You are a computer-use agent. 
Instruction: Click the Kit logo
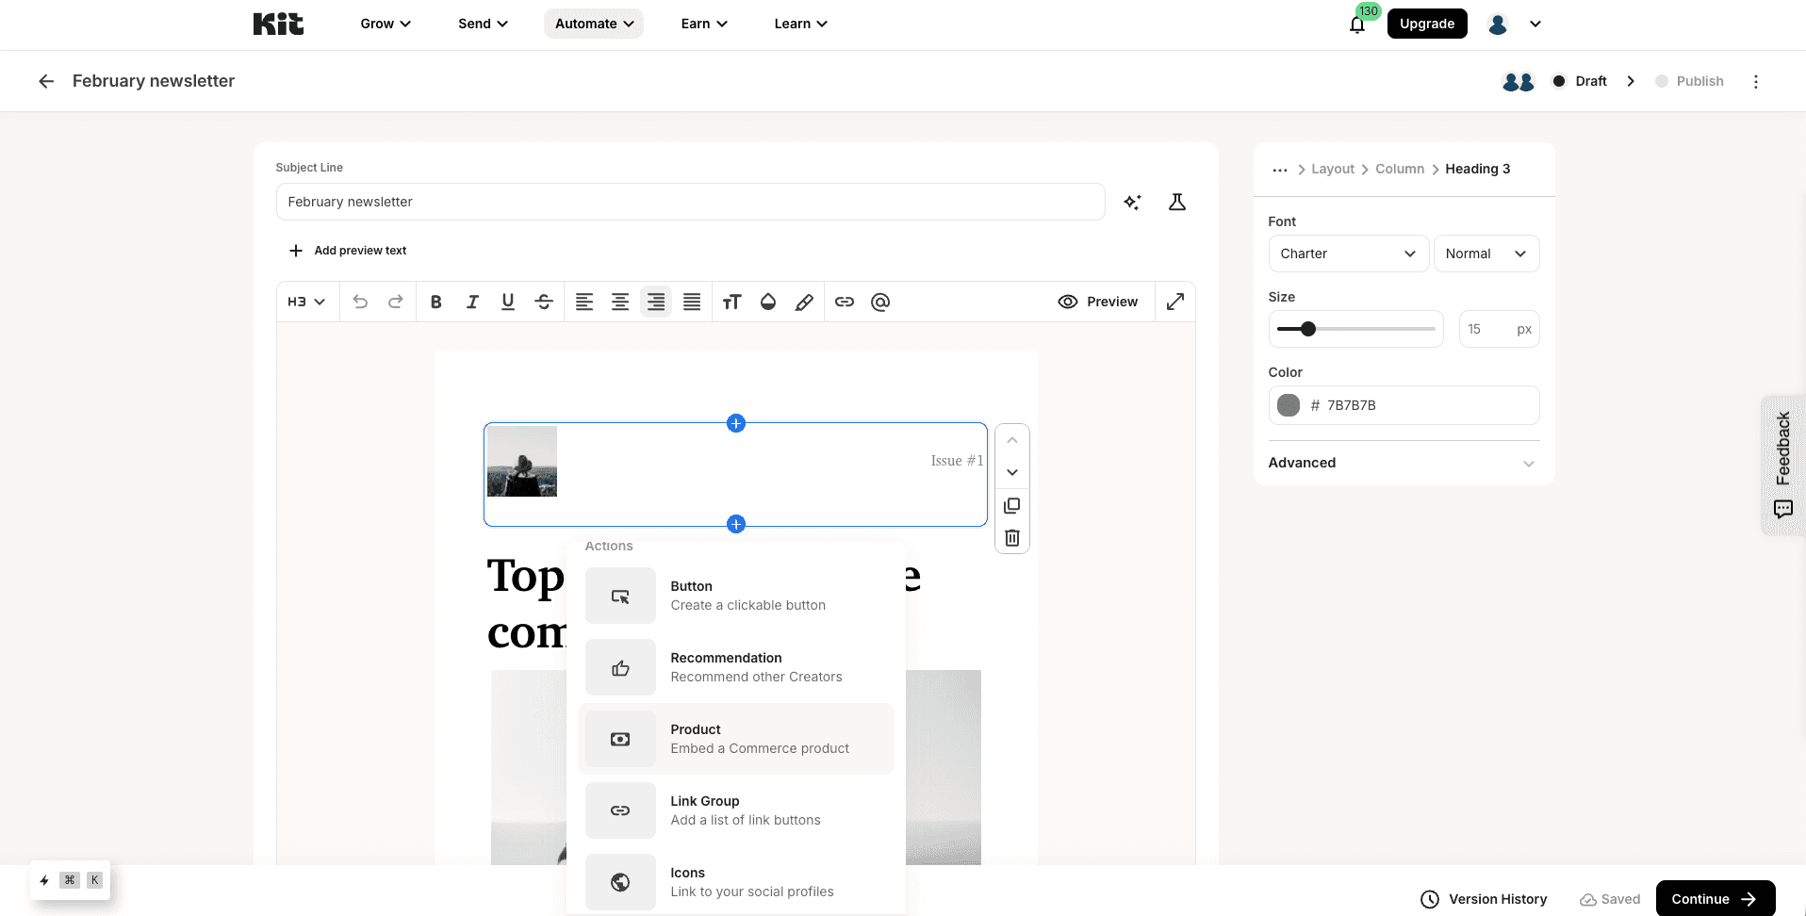tap(278, 24)
